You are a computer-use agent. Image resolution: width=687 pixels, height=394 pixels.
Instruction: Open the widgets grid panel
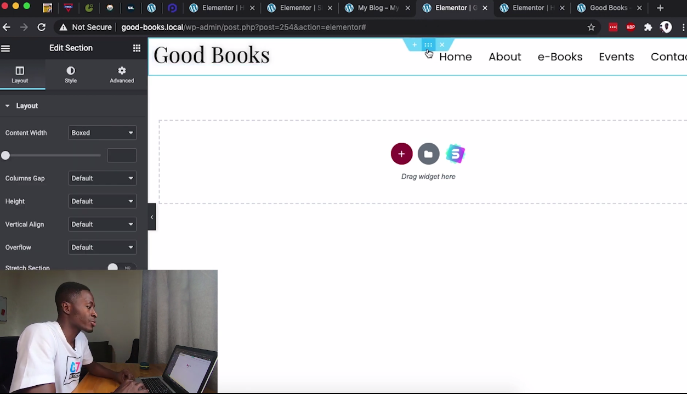(x=137, y=48)
